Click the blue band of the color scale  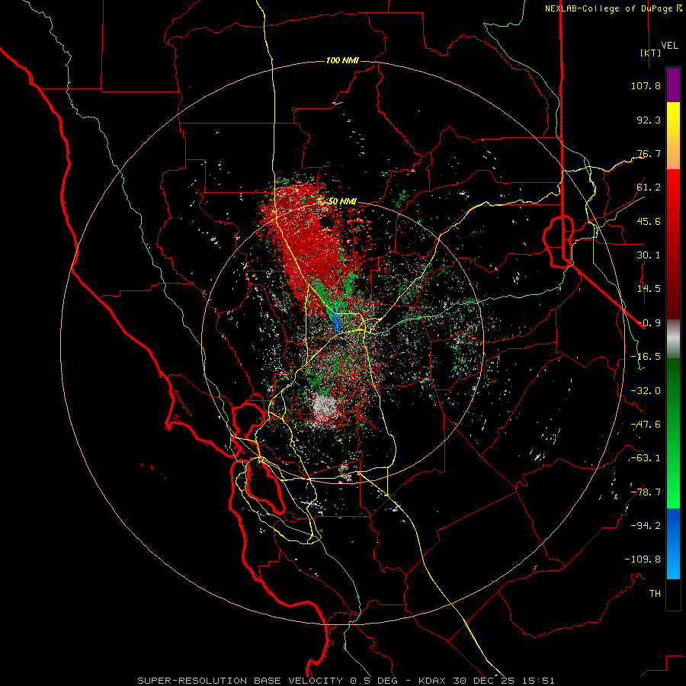(x=673, y=543)
